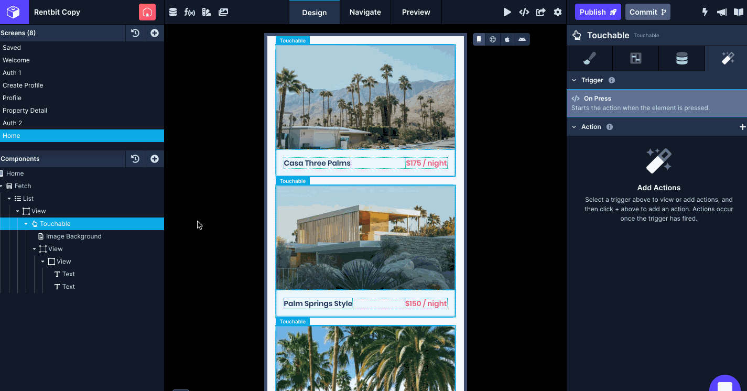
Task: Open the Create Profile screen
Action: pyautogui.click(x=82, y=85)
